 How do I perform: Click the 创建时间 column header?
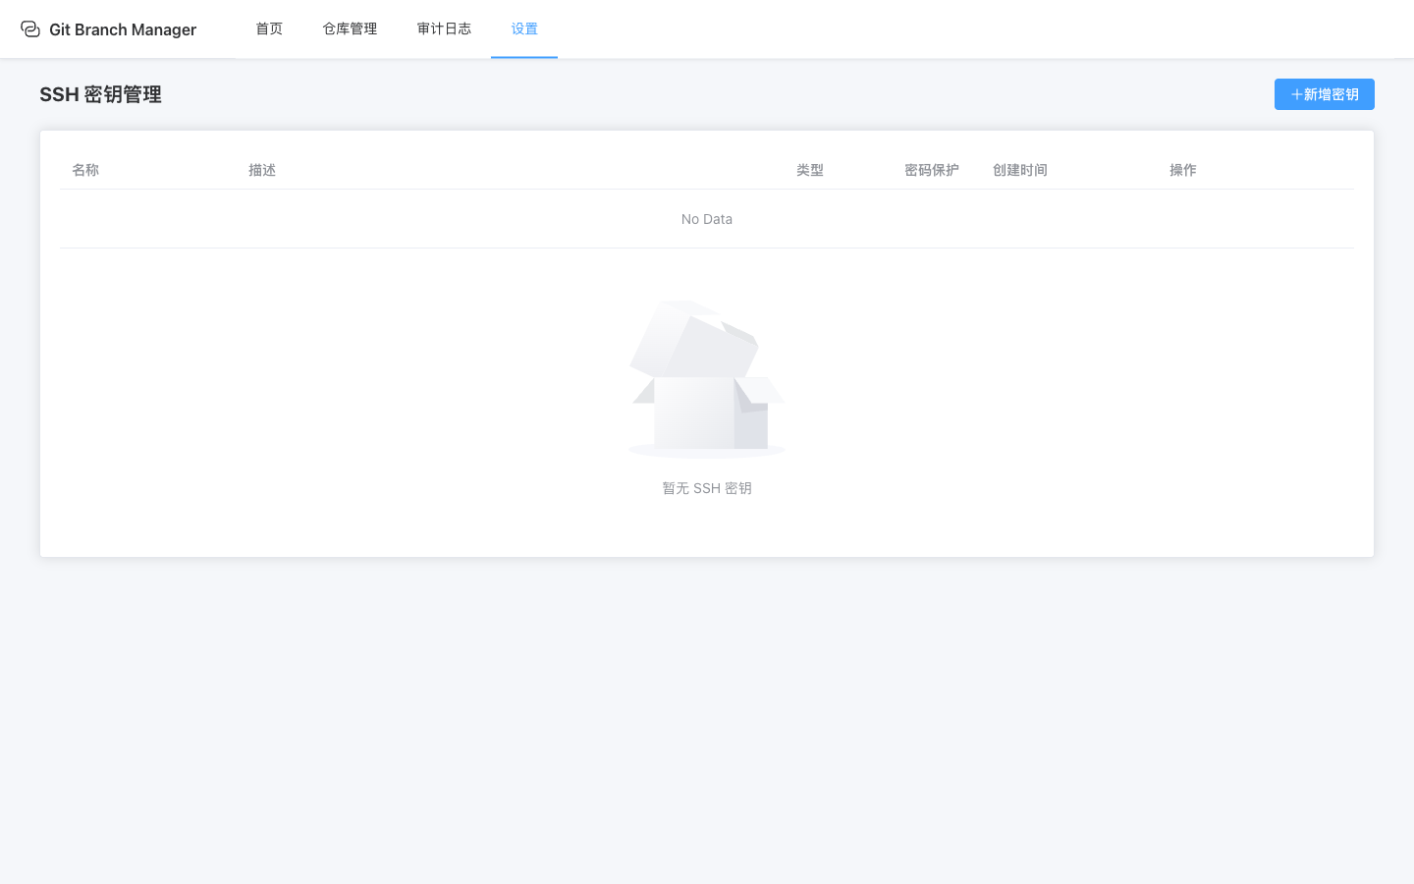1019,169
